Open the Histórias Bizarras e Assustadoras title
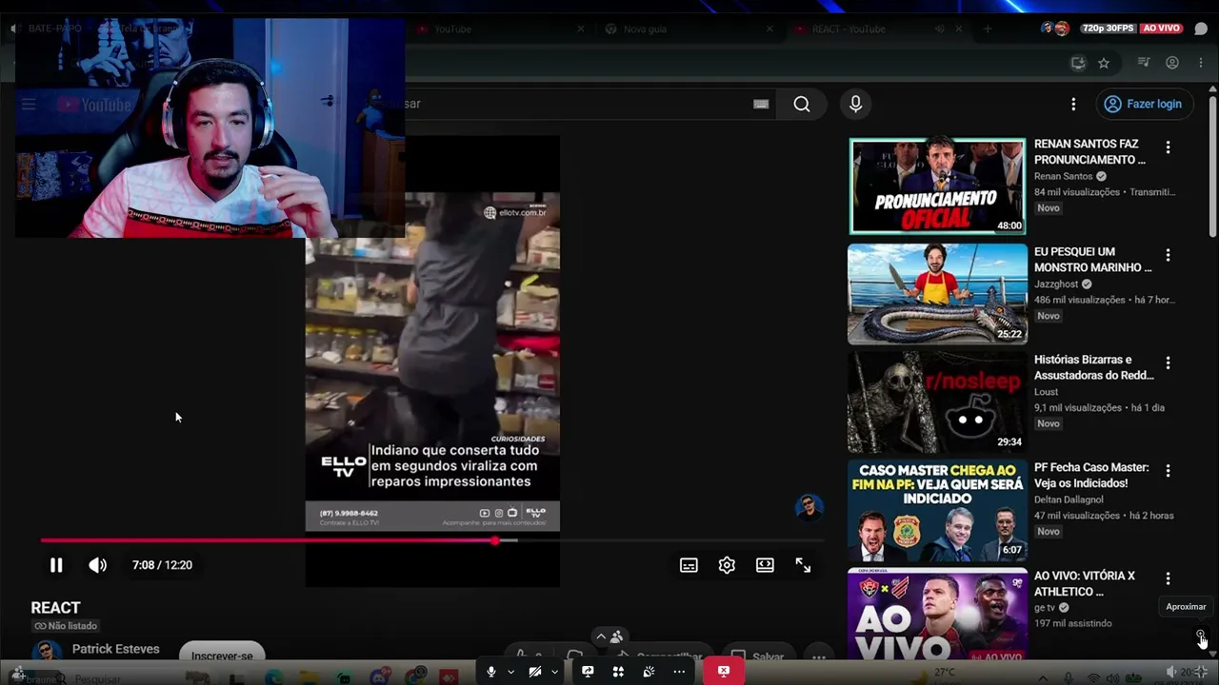 tap(1094, 367)
